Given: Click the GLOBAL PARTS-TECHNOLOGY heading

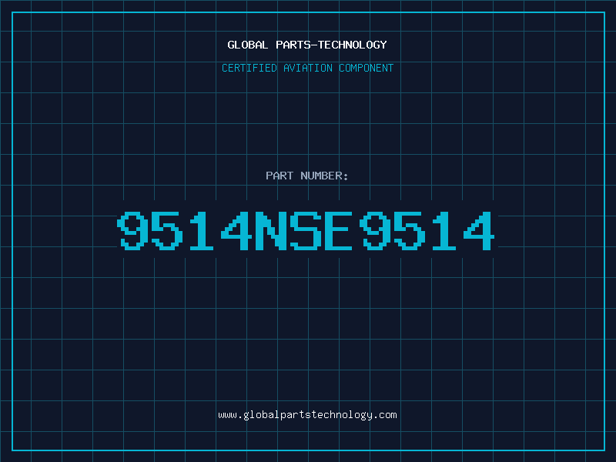Looking at the screenshot, I should point(307,45).
